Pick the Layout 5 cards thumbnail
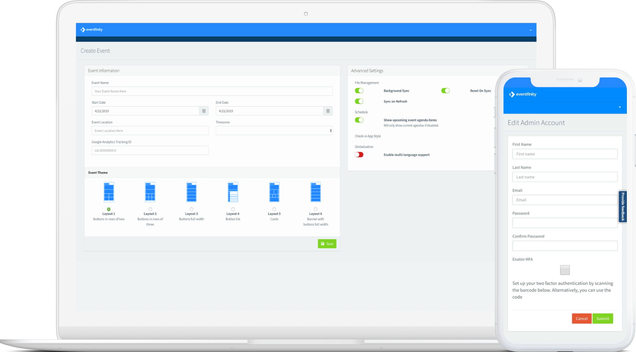636x352 pixels. coord(274,192)
